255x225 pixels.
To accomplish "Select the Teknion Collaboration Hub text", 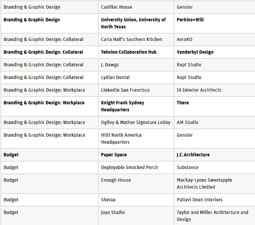I will tap(129, 52).
